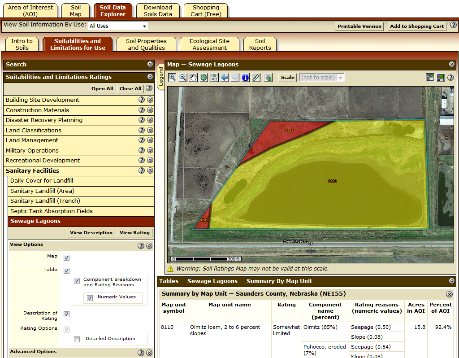Open the Soil Properties and Qualities tab
This screenshot has height=358, width=459.
[146, 44]
